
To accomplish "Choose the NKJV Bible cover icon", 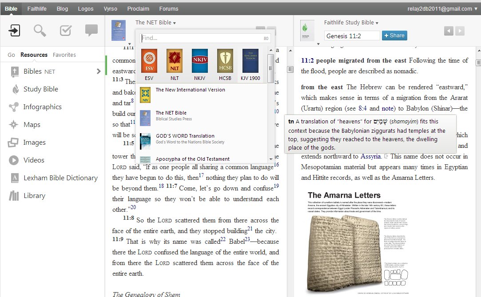I will point(200,61).
